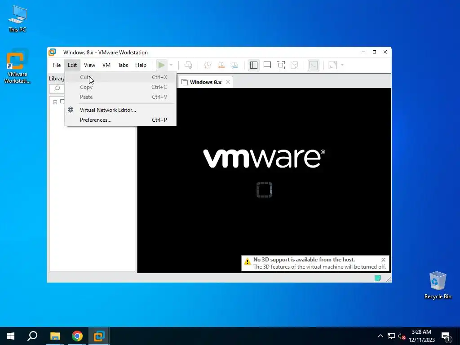Image resolution: width=460 pixels, height=345 pixels.
Task: Open the power options dropdown arrow
Action: (171, 65)
